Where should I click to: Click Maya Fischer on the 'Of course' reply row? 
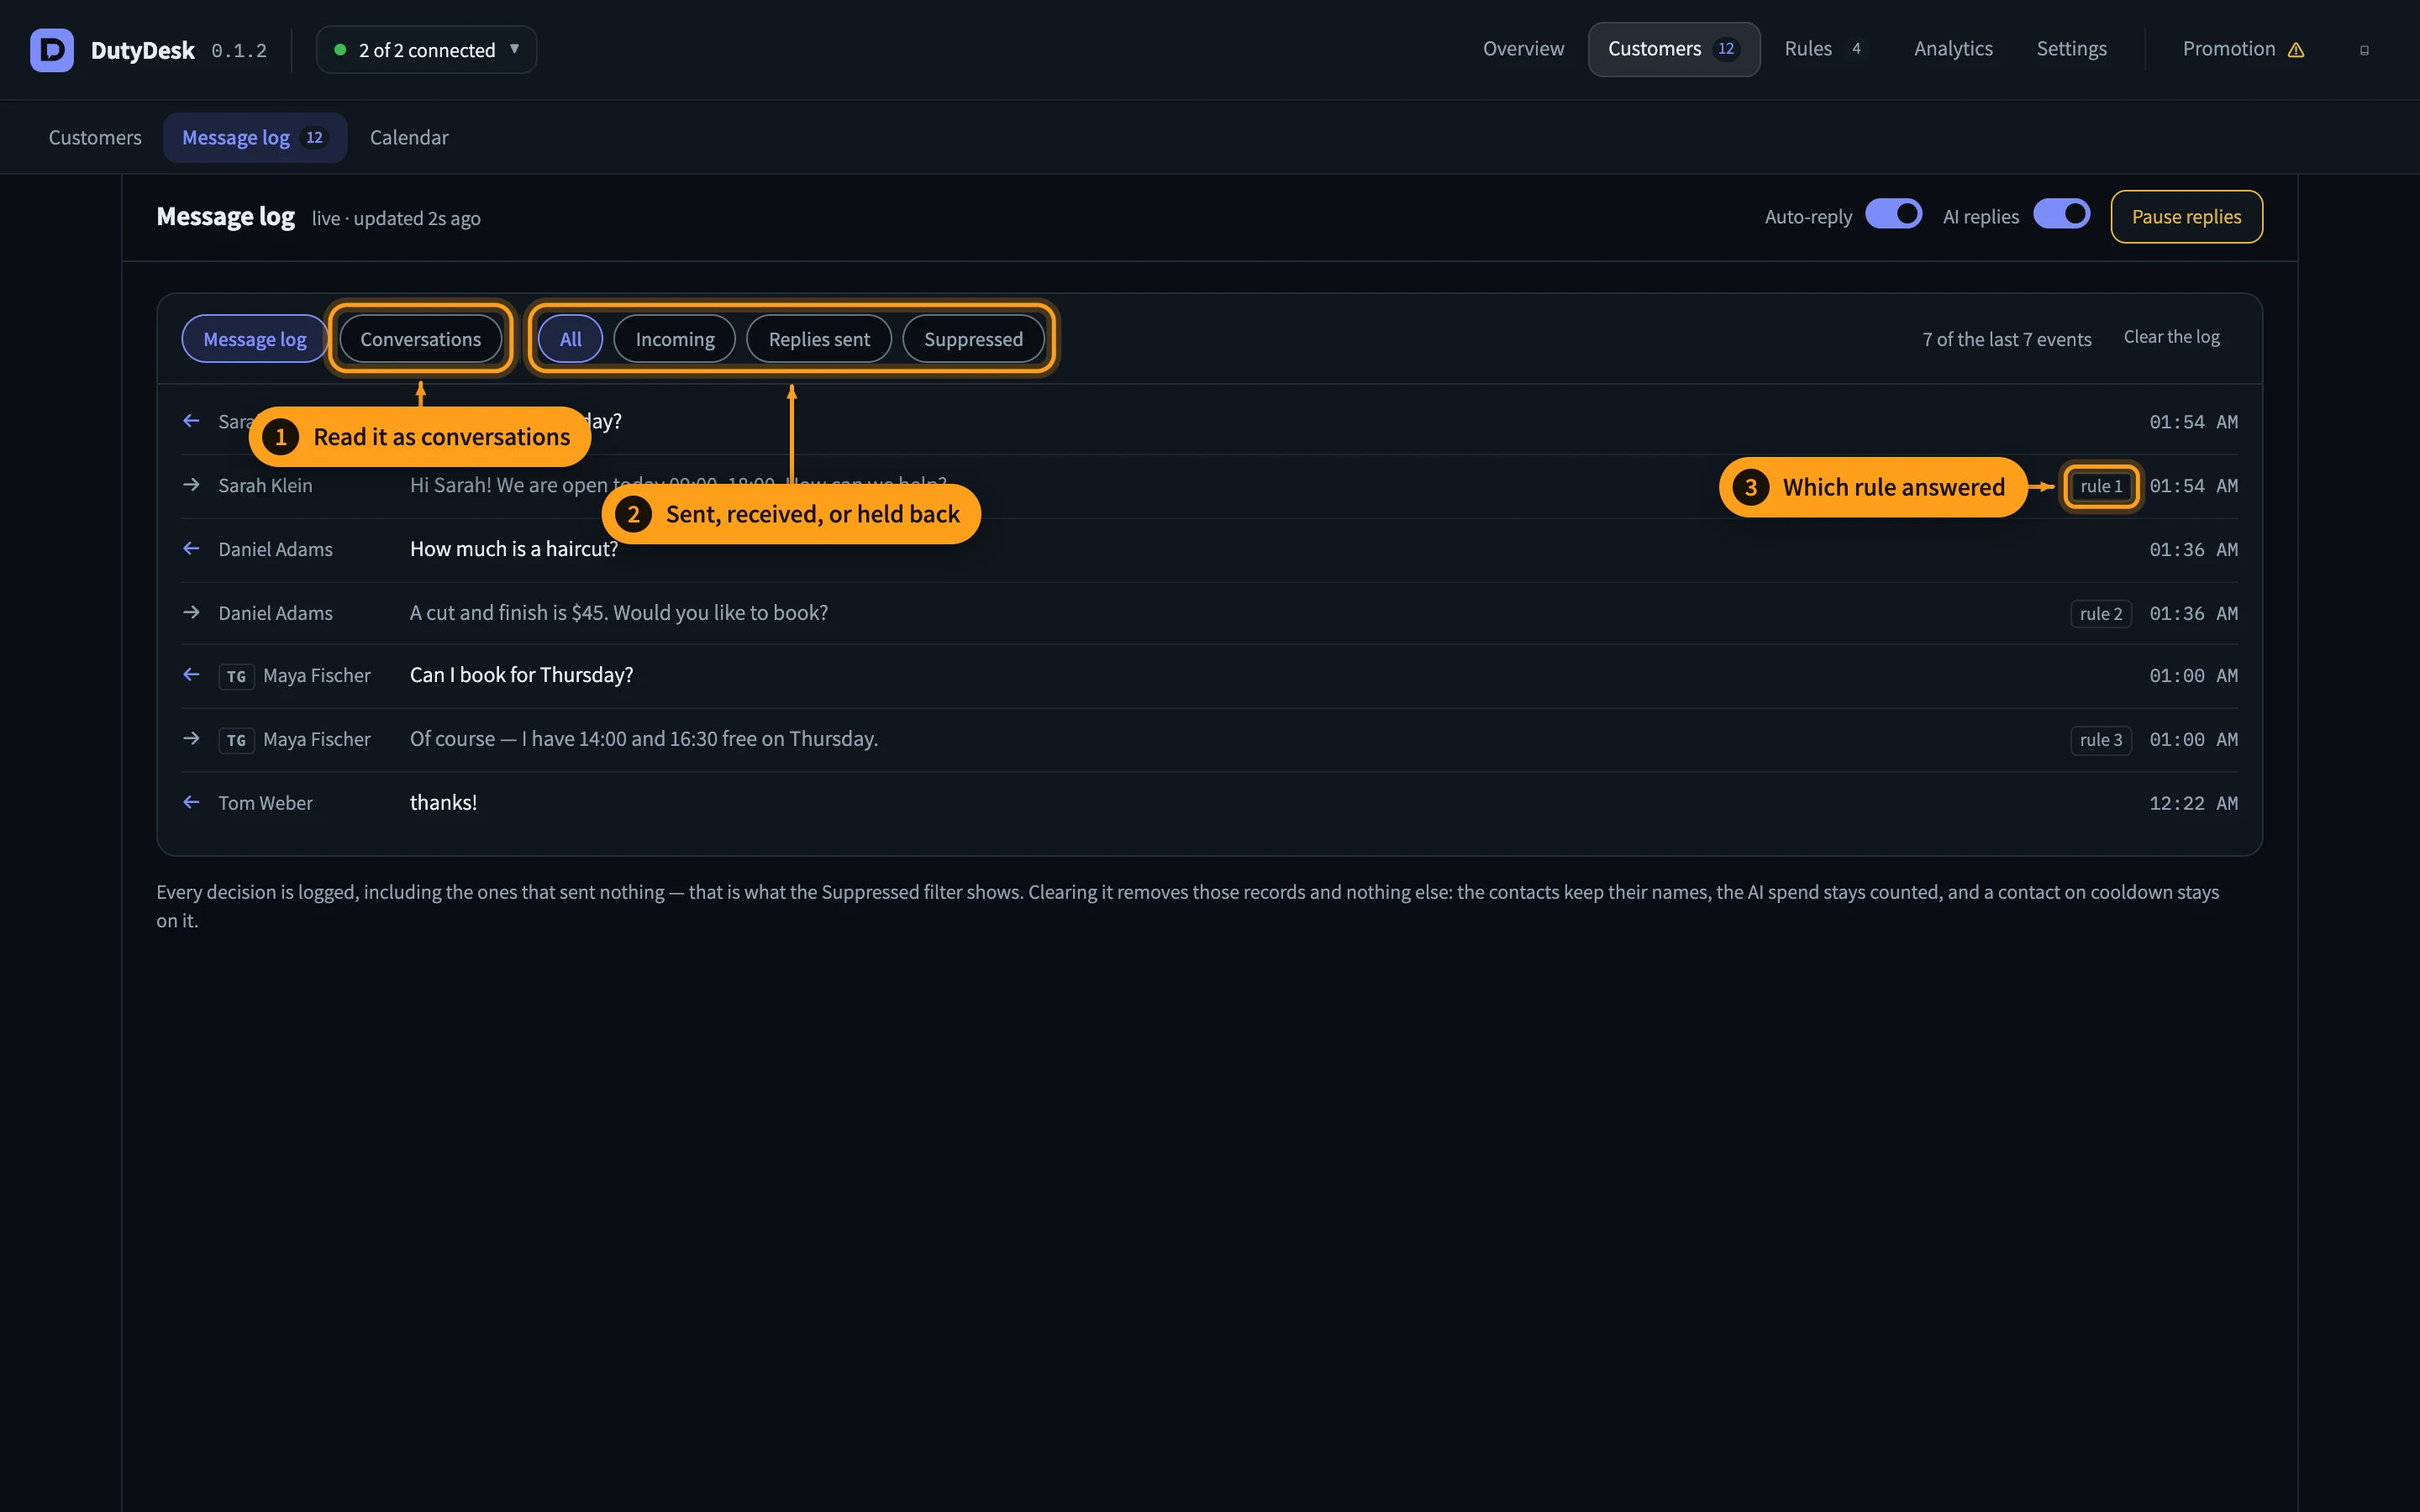316,740
